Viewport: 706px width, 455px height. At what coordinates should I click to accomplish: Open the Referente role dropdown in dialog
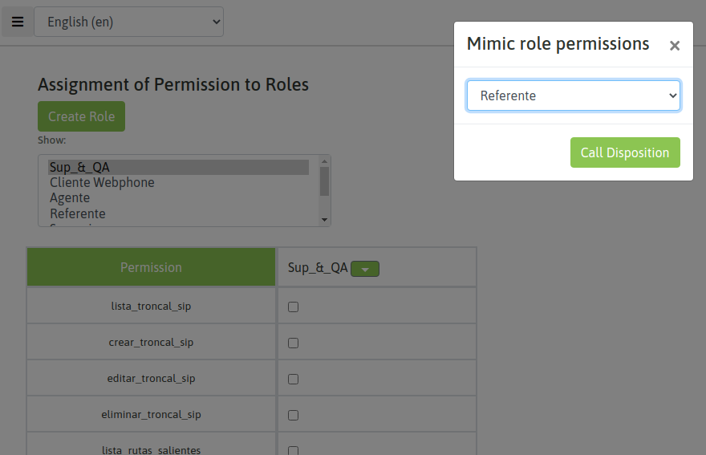573,95
